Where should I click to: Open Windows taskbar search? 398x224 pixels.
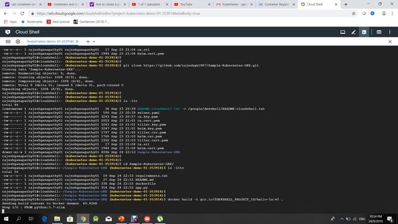[x=19, y=218]
